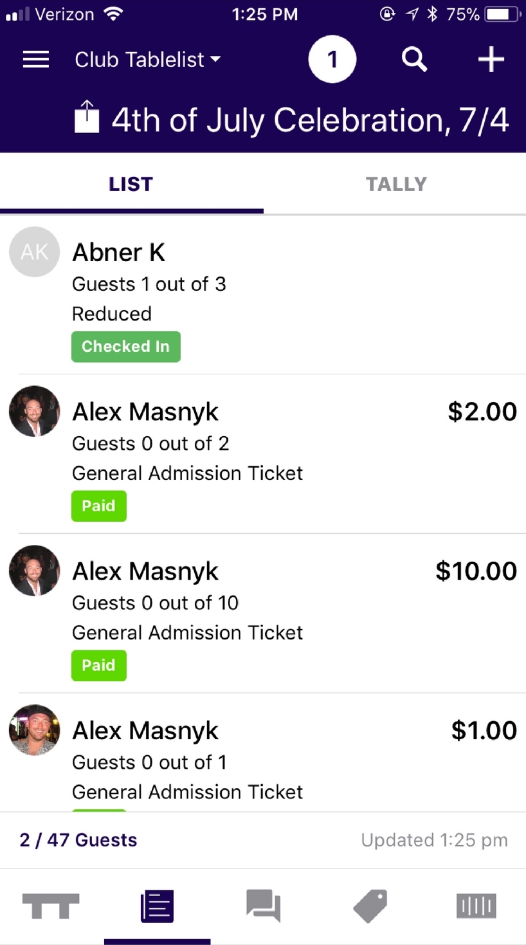Tap the share event icon
This screenshot has height=945, width=526.
(87, 118)
